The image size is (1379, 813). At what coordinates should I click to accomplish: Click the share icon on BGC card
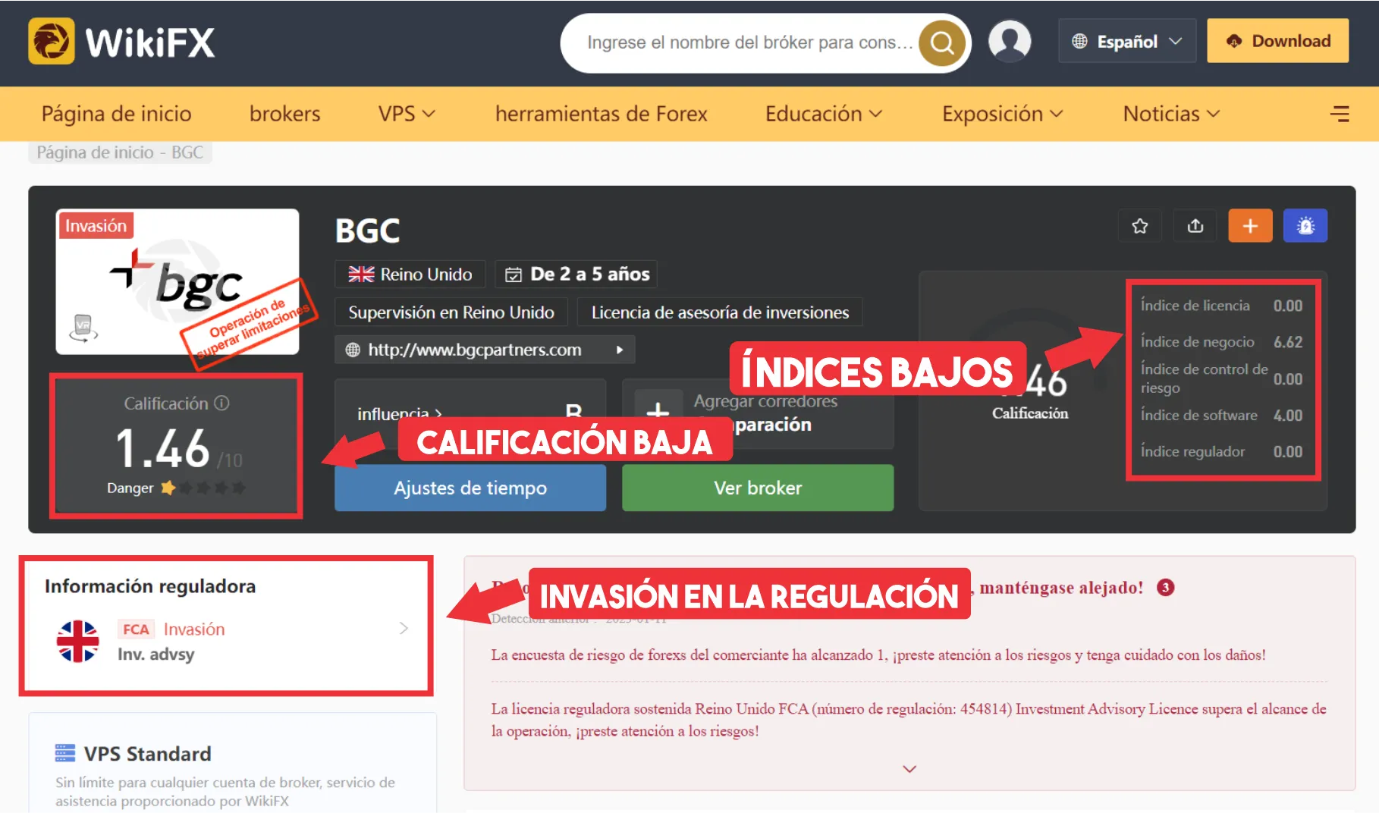[1195, 226]
